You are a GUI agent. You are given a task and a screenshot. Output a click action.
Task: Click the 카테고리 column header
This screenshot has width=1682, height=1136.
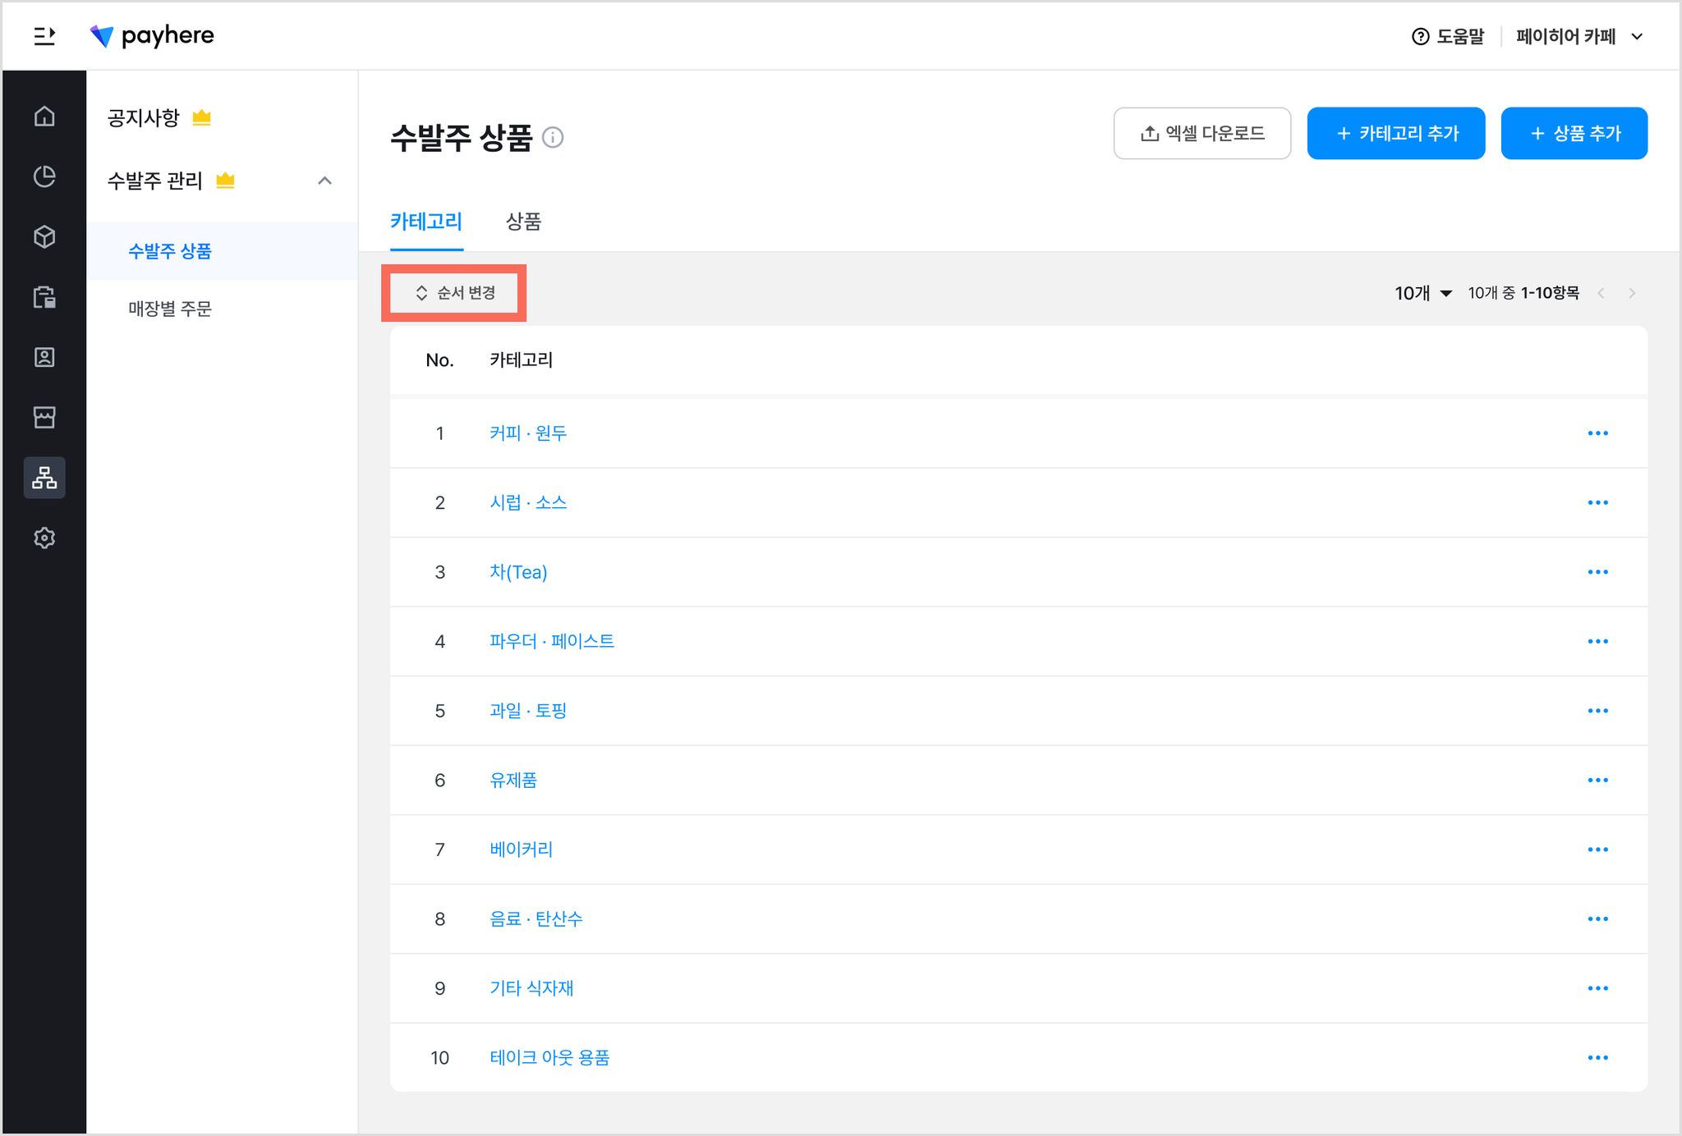coord(522,360)
